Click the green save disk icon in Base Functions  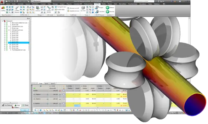7,12
